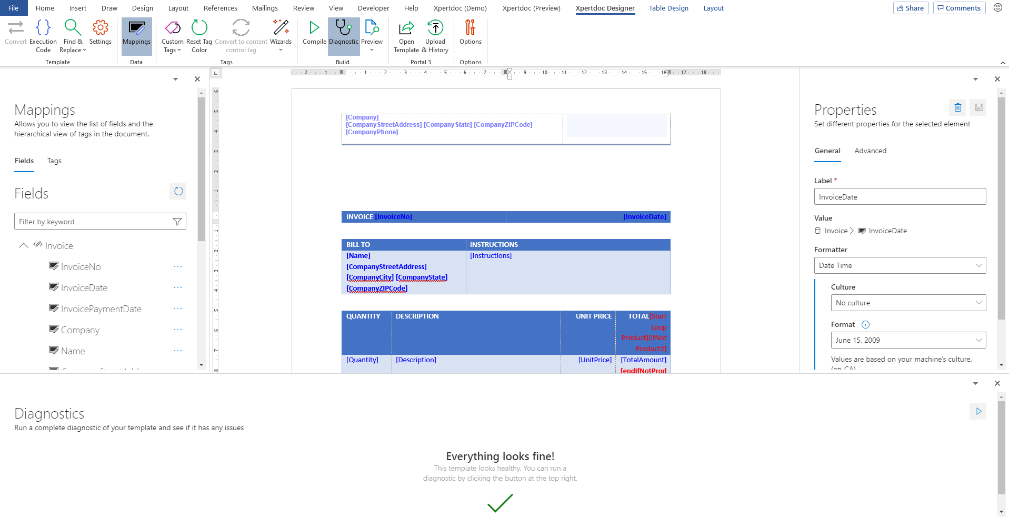Select the InvoicePaymentDate field

(101, 309)
